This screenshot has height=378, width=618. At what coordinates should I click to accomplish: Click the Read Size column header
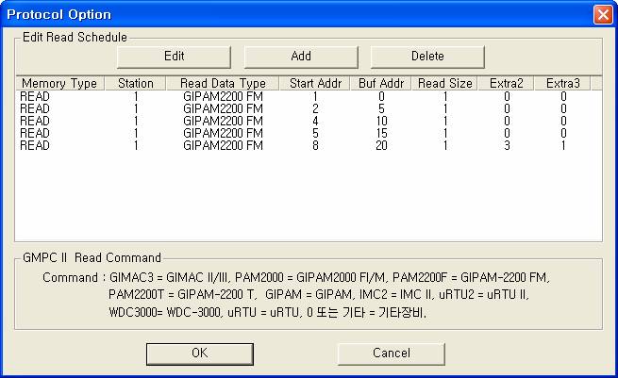click(x=445, y=84)
